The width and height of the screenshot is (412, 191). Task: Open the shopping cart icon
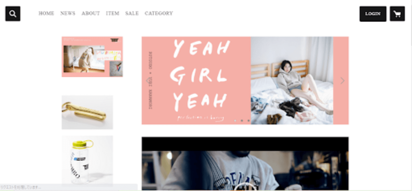(x=397, y=14)
